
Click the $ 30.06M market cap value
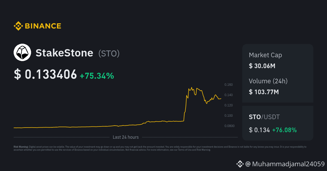pyautogui.click(x=262, y=66)
